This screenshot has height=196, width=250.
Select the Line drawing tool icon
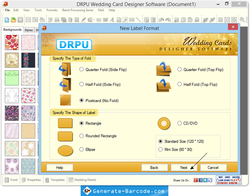click(x=138, y=20)
